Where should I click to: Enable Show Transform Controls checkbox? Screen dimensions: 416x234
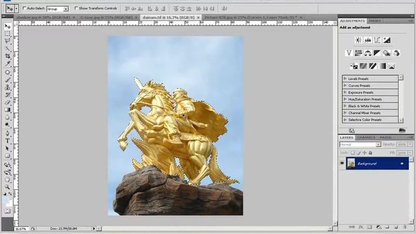click(76, 8)
